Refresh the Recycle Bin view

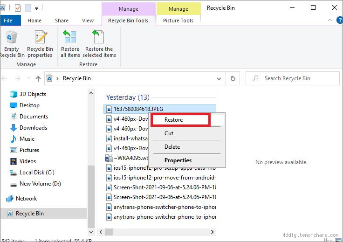click(233, 78)
